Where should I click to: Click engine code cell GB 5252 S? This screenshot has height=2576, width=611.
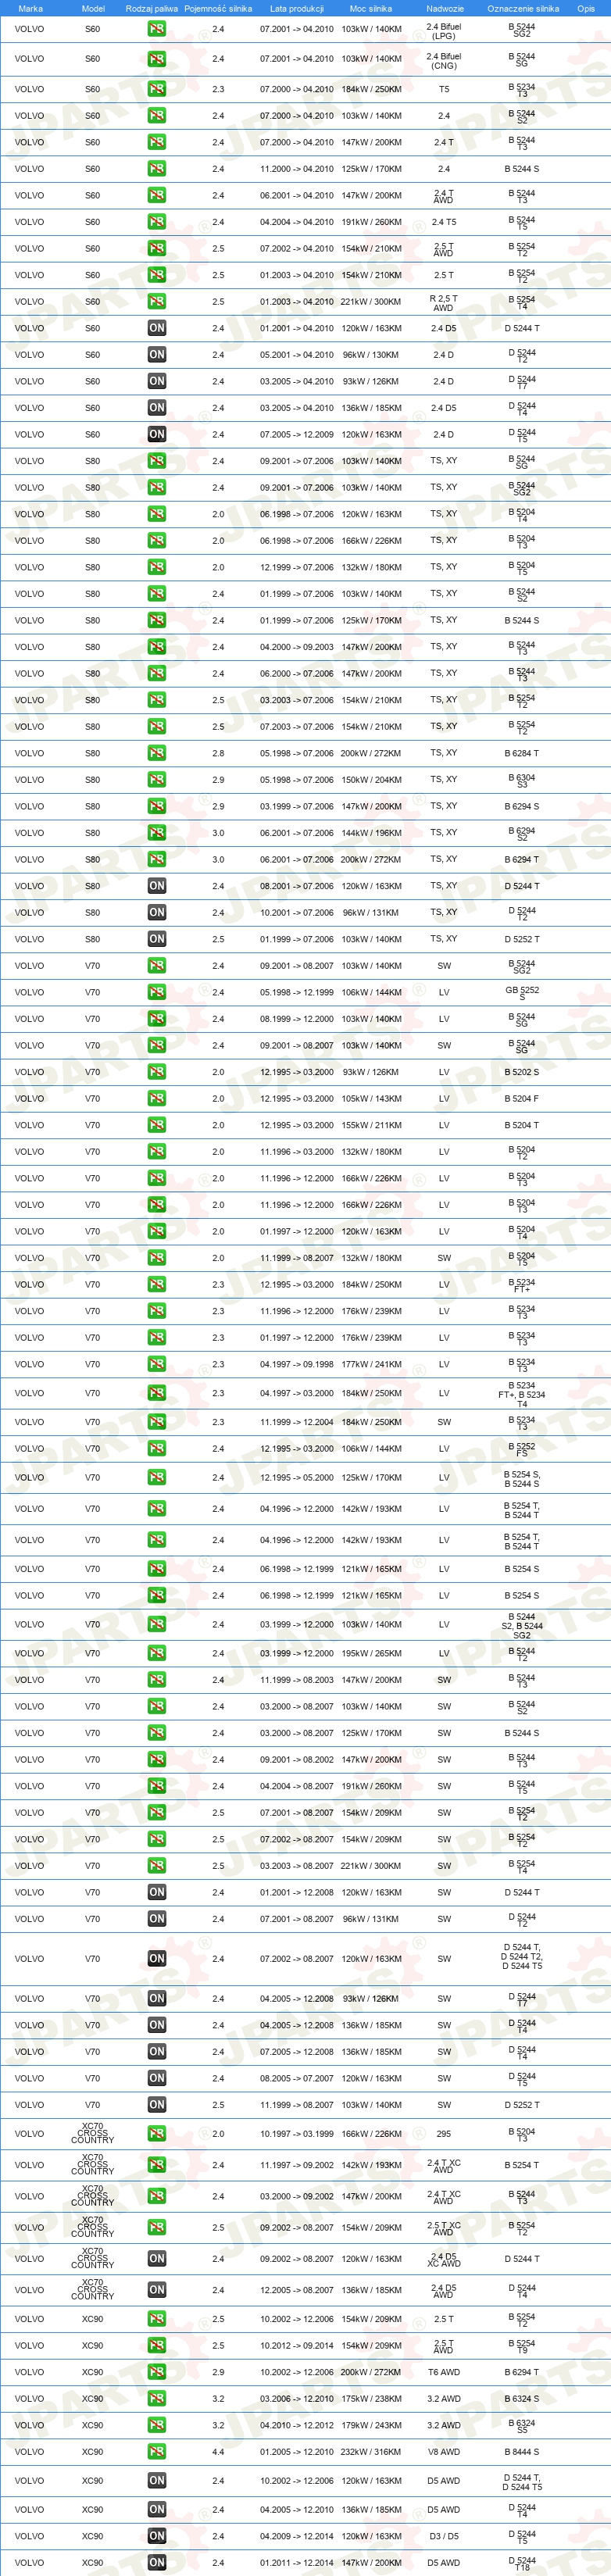(x=522, y=992)
